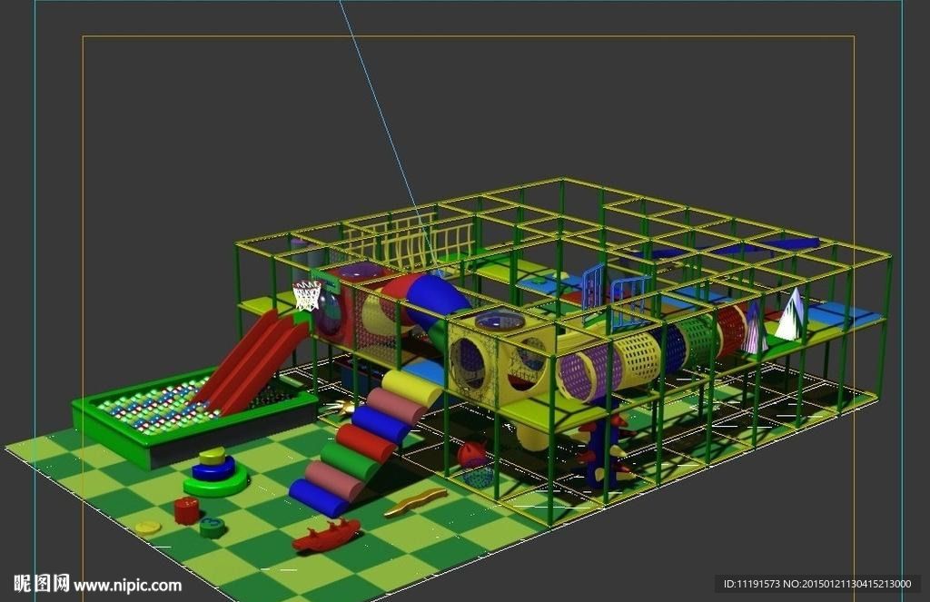Viewport: 930px width, 602px height.
Task: Select the red slide in the viewport
Action: (252, 363)
